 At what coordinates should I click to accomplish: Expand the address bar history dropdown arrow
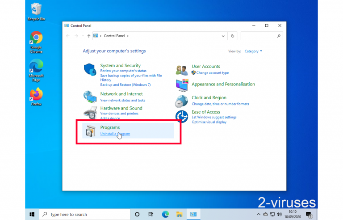pos(223,36)
